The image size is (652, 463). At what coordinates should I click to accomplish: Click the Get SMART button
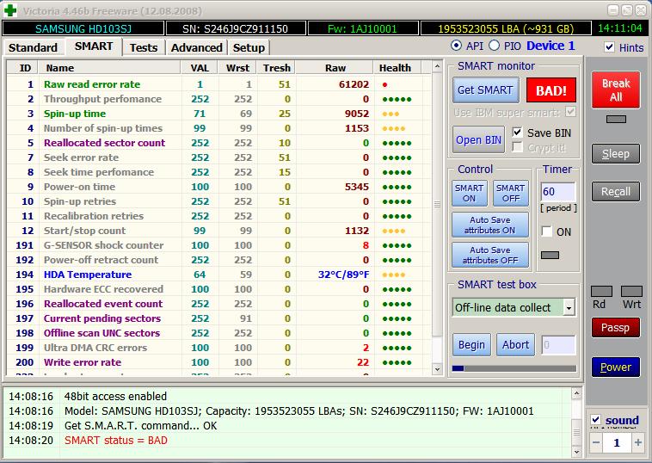[485, 90]
